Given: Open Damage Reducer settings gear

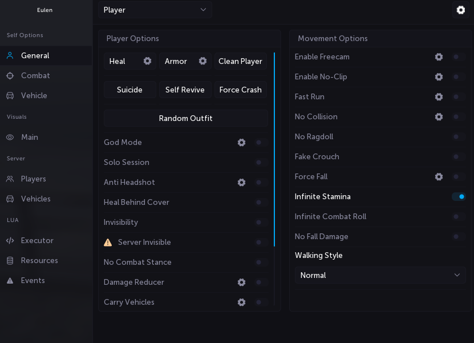Looking at the screenshot, I should click(x=241, y=283).
